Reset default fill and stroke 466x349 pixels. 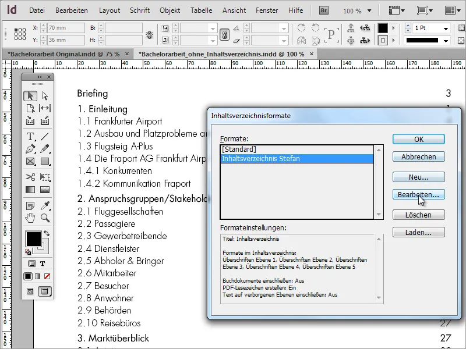28,252
